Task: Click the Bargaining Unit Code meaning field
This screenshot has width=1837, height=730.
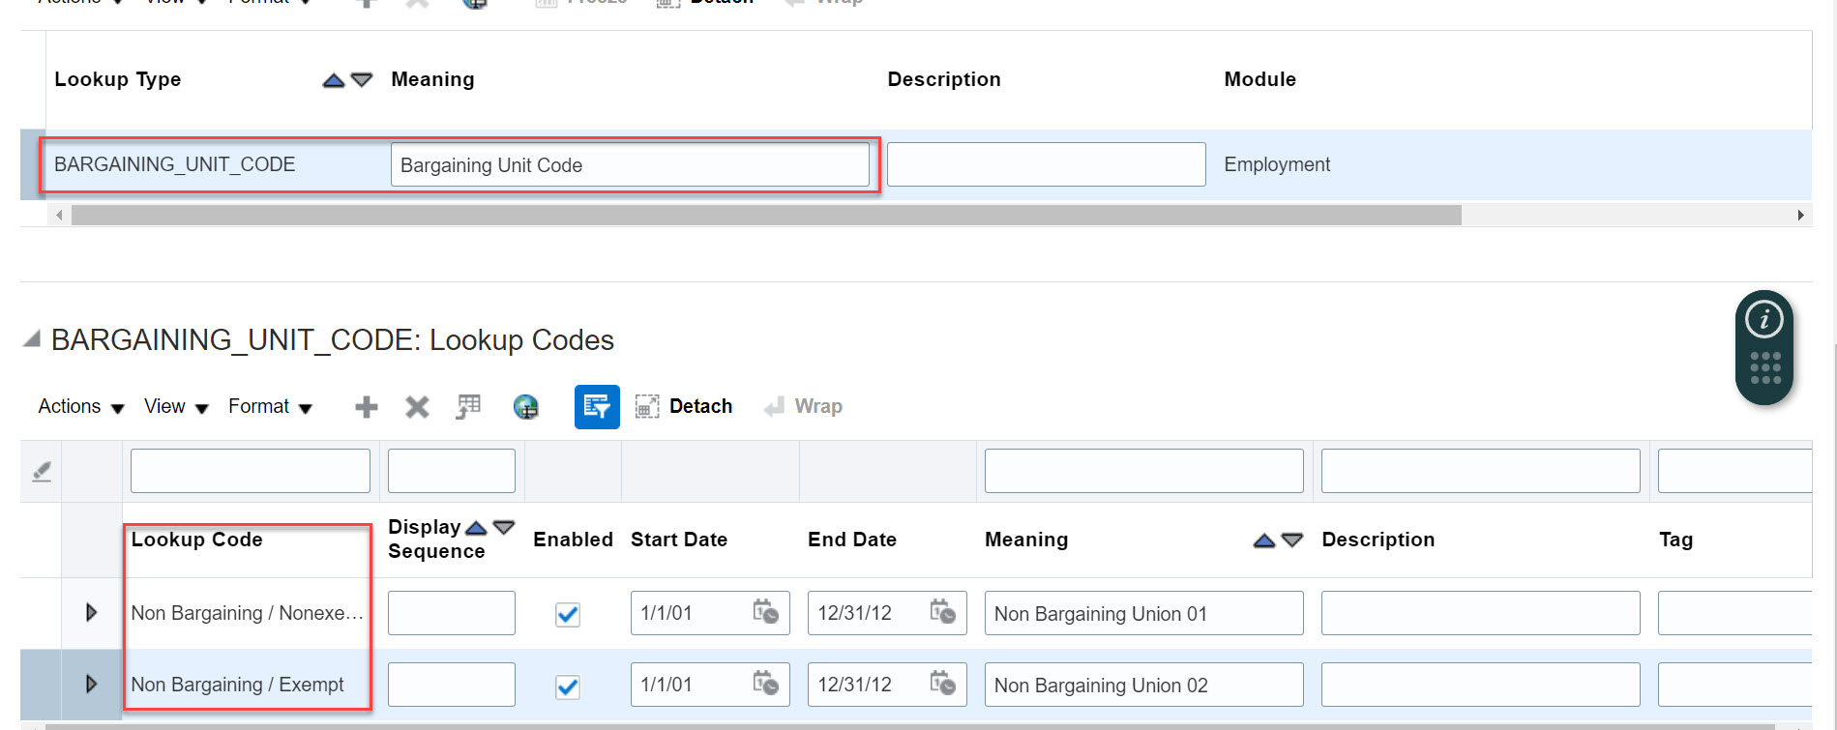Action: [630, 165]
